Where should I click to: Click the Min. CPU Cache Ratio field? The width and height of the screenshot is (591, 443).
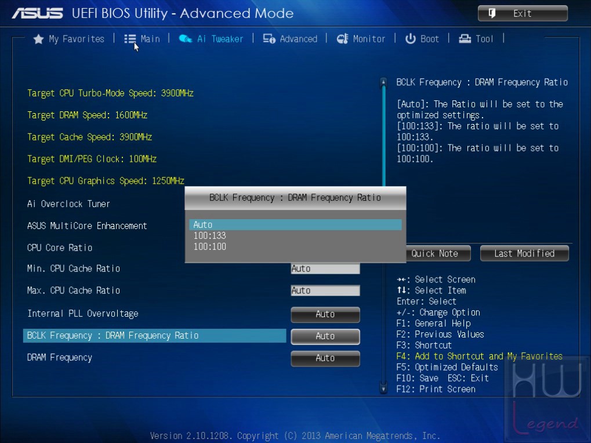click(x=325, y=268)
